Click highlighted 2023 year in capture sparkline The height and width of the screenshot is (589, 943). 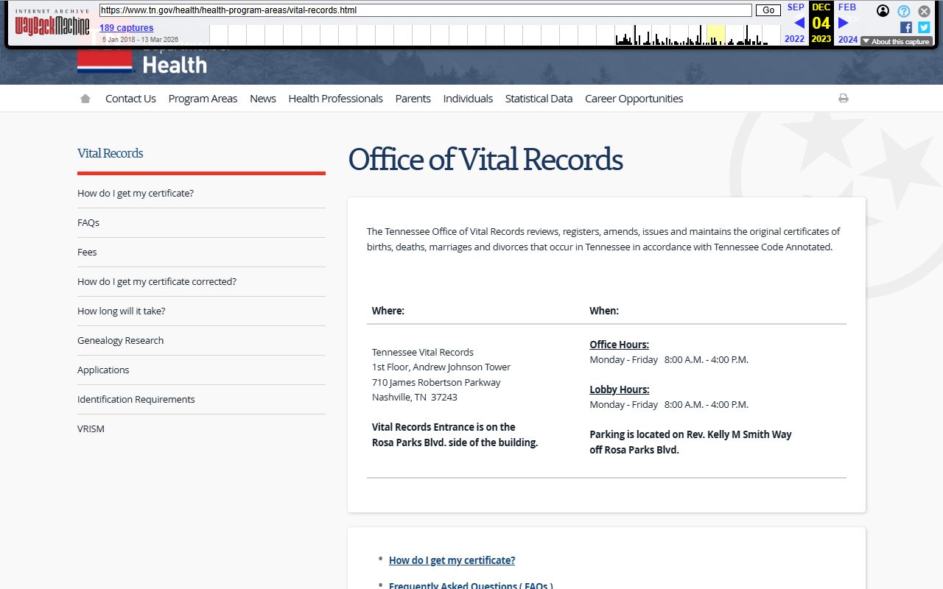click(x=716, y=35)
